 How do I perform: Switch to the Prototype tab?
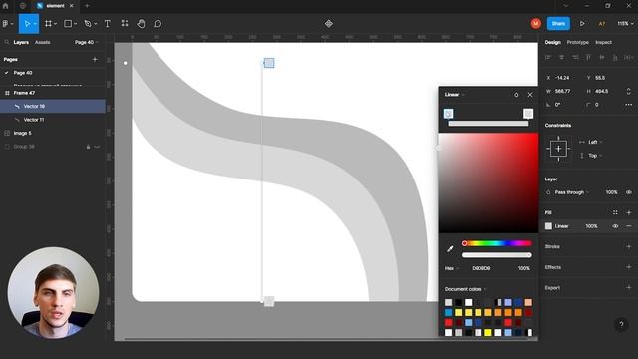[578, 42]
